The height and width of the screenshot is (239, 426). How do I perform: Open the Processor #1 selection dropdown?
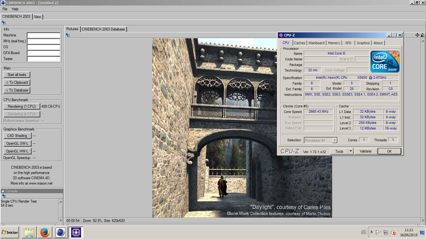321,140
